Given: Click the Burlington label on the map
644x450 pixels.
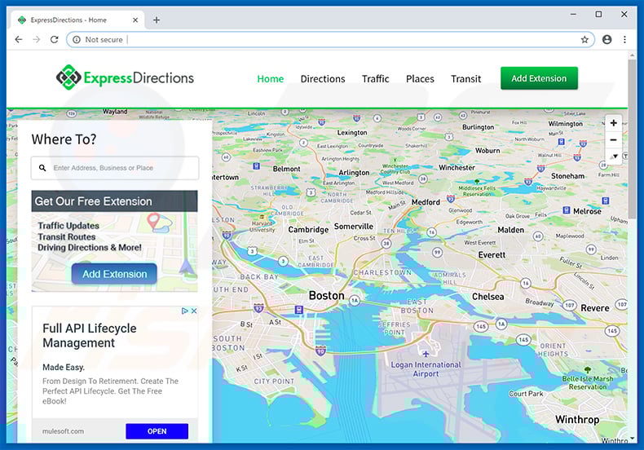Looking at the screenshot, I should point(478,127).
